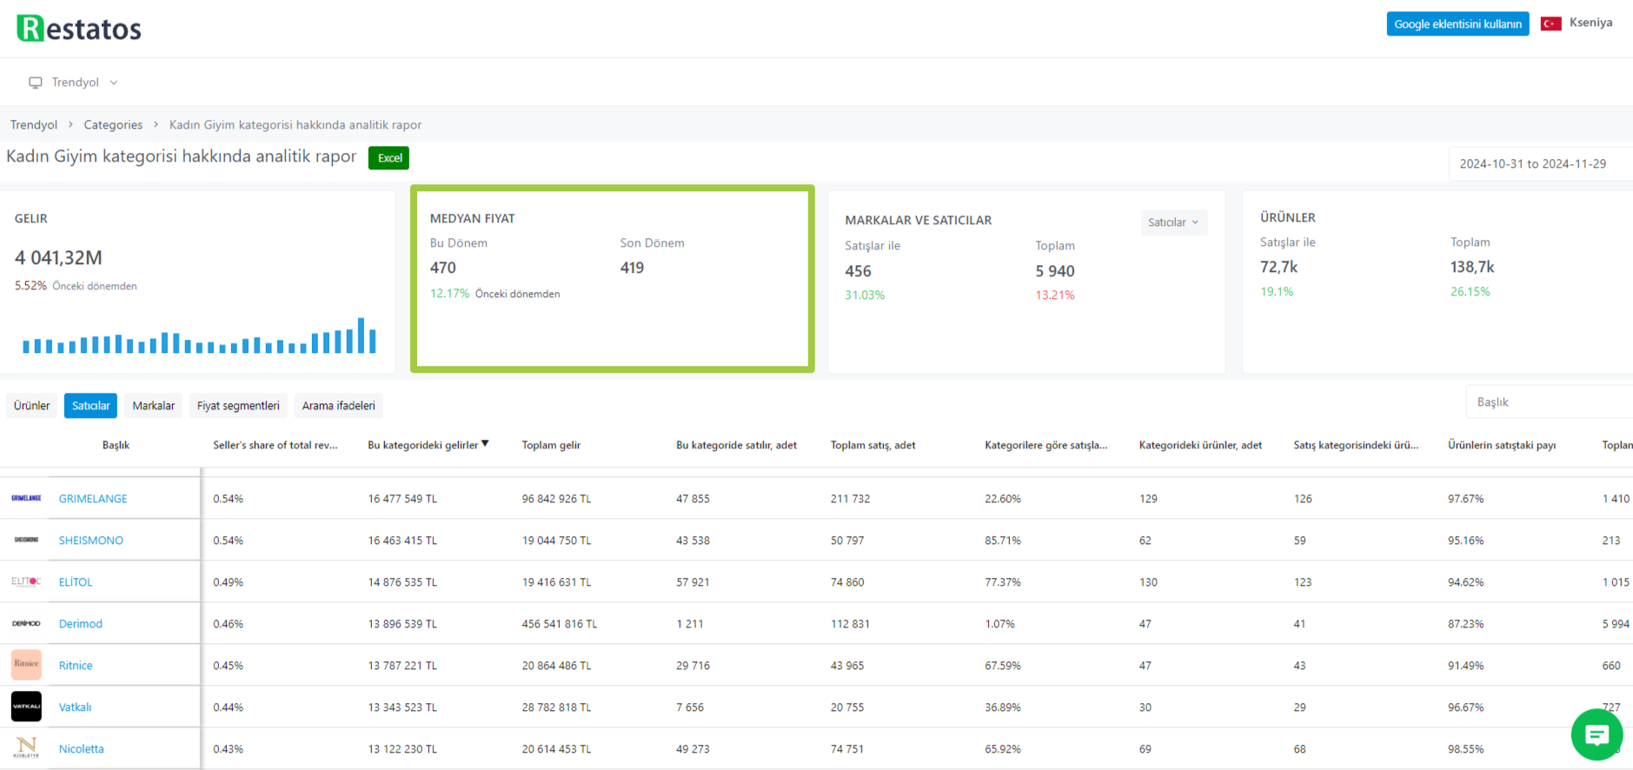Click Kategorilere göre satışla... header
This screenshot has width=1633, height=770.
(x=1046, y=445)
